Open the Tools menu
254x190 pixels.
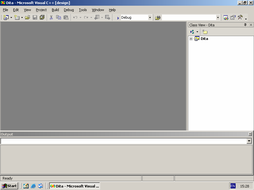[x=83, y=10]
